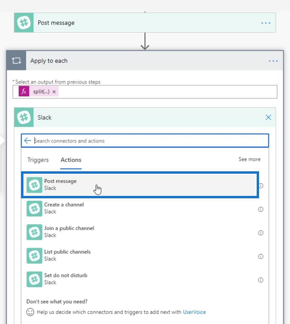Select the Join a public channel action
The width and height of the screenshot is (290, 324).
click(x=140, y=232)
